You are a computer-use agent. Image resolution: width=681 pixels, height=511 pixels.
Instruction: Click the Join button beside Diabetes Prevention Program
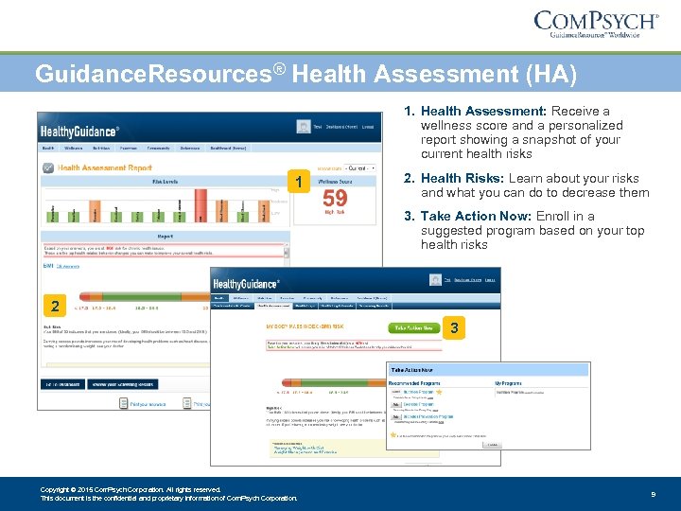tap(395, 416)
